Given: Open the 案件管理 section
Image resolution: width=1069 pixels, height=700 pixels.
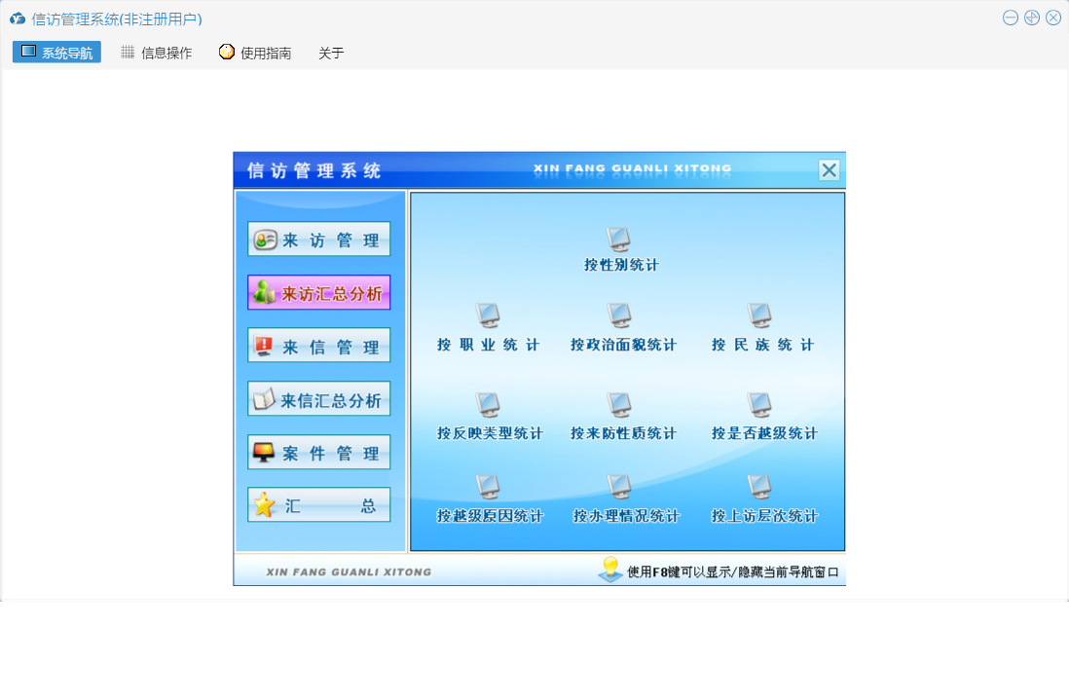Looking at the screenshot, I should [319, 453].
